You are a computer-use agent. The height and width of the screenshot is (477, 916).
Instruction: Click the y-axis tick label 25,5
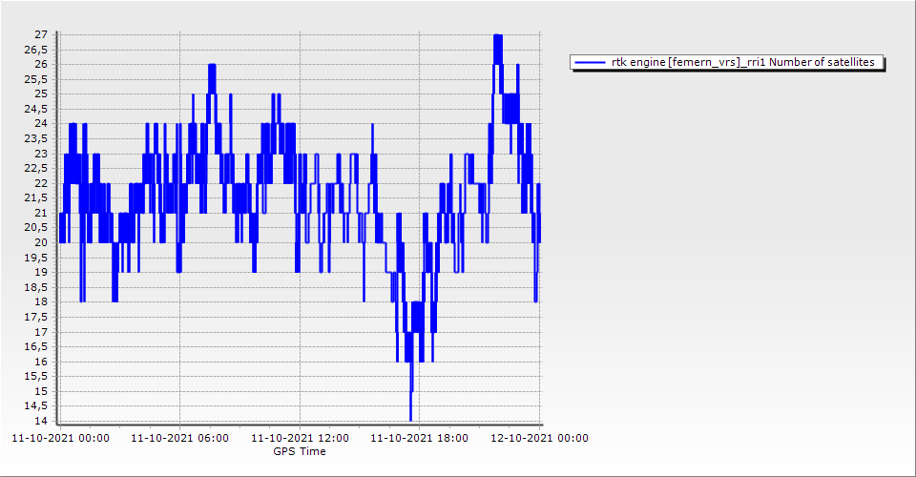click(x=36, y=80)
